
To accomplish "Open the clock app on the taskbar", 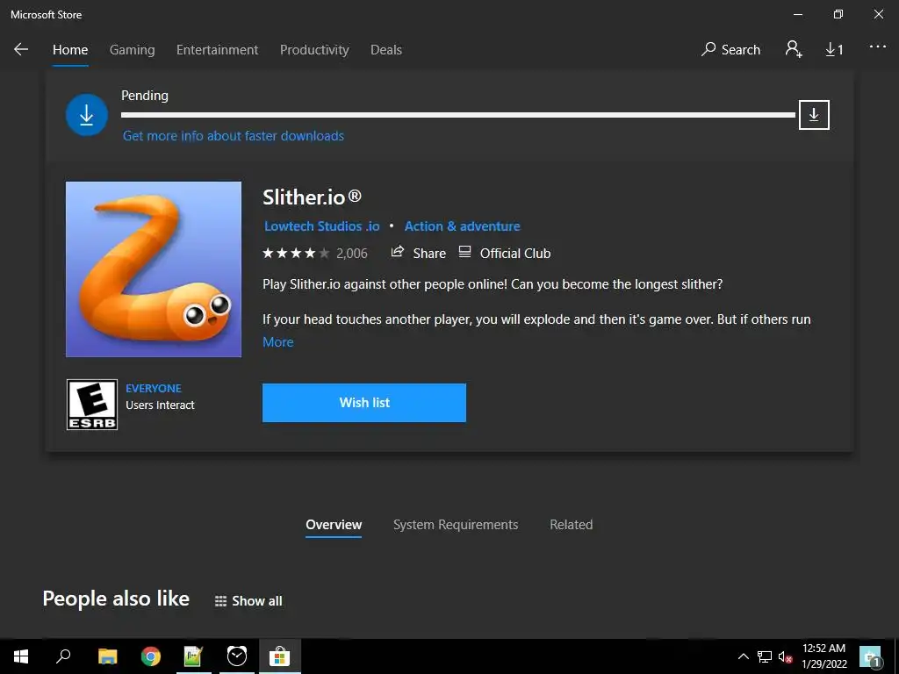I will coord(236,656).
